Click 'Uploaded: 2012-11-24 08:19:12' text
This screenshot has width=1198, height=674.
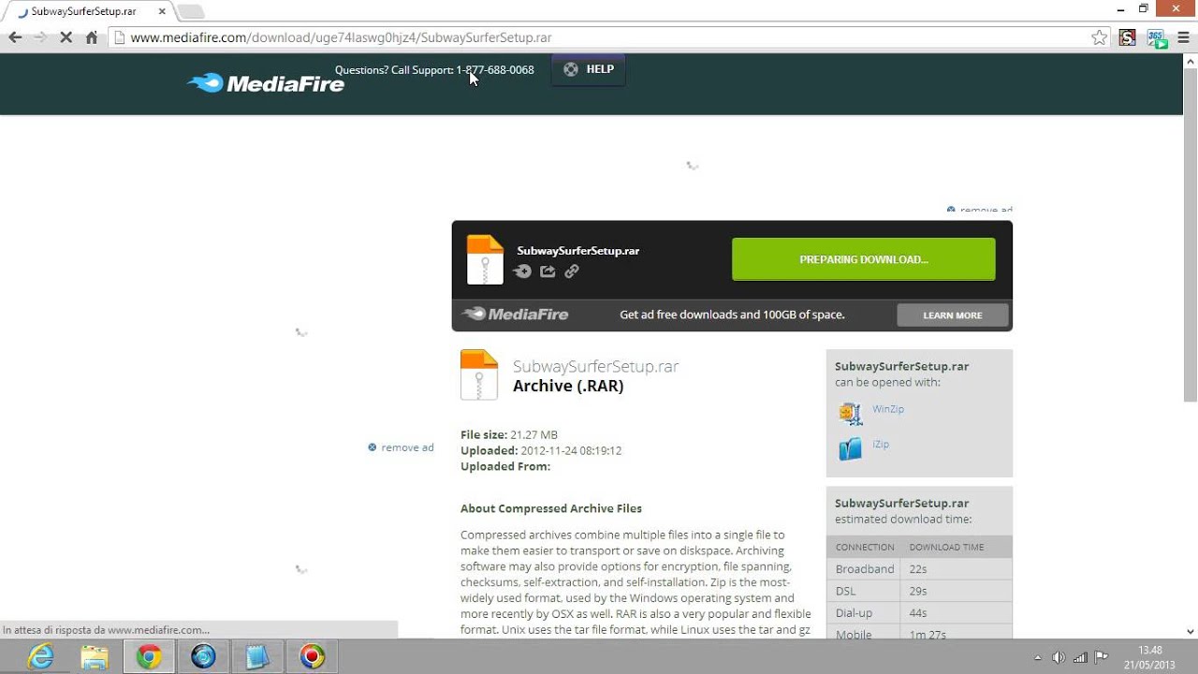point(541,450)
